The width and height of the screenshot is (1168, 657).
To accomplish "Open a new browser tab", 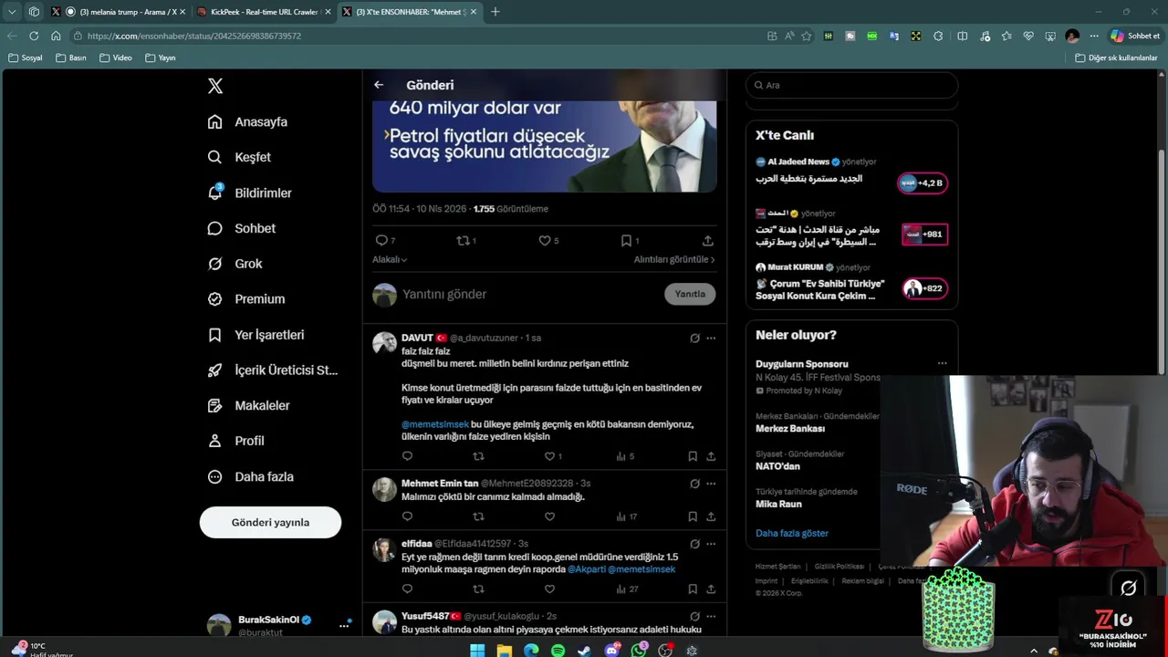I will coord(495,12).
